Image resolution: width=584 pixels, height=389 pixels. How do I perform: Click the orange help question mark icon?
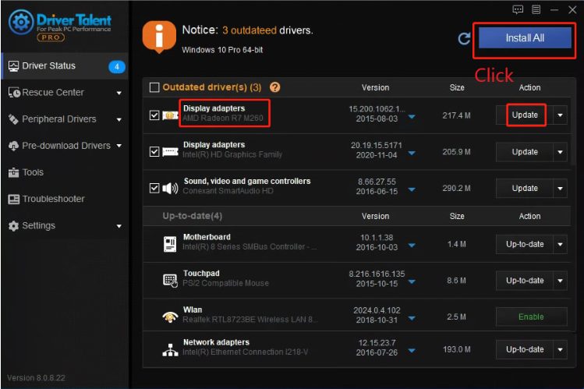[x=275, y=87]
